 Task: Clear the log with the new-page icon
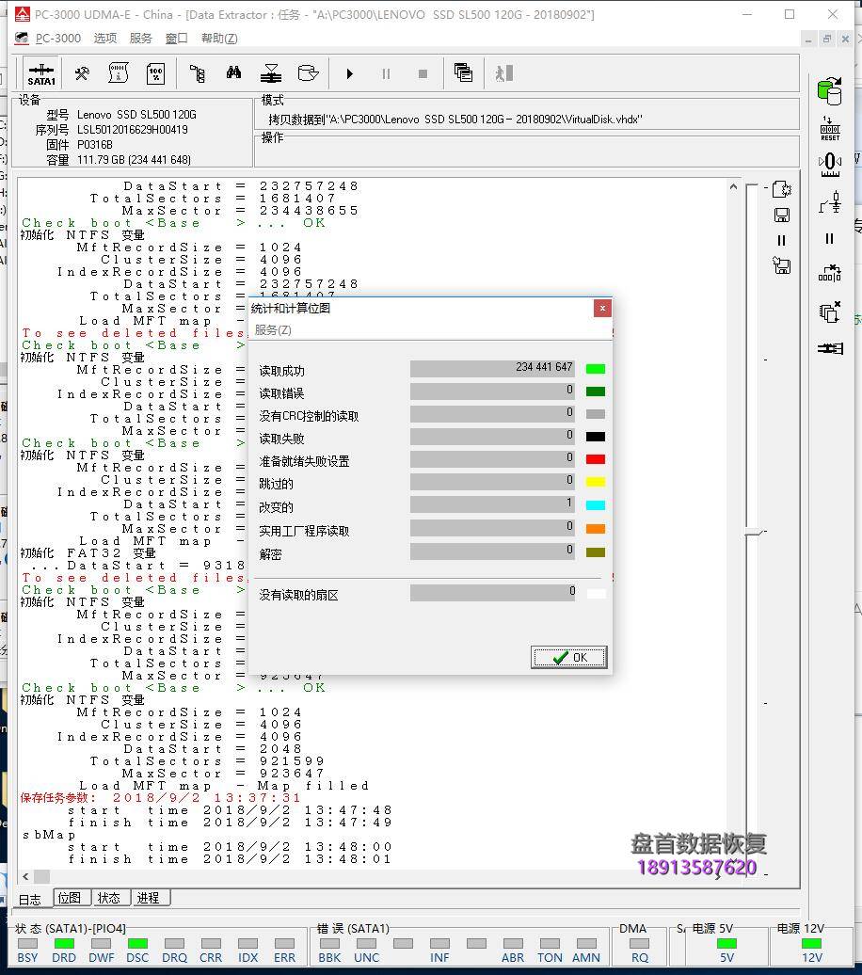click(x=781, y=189)
